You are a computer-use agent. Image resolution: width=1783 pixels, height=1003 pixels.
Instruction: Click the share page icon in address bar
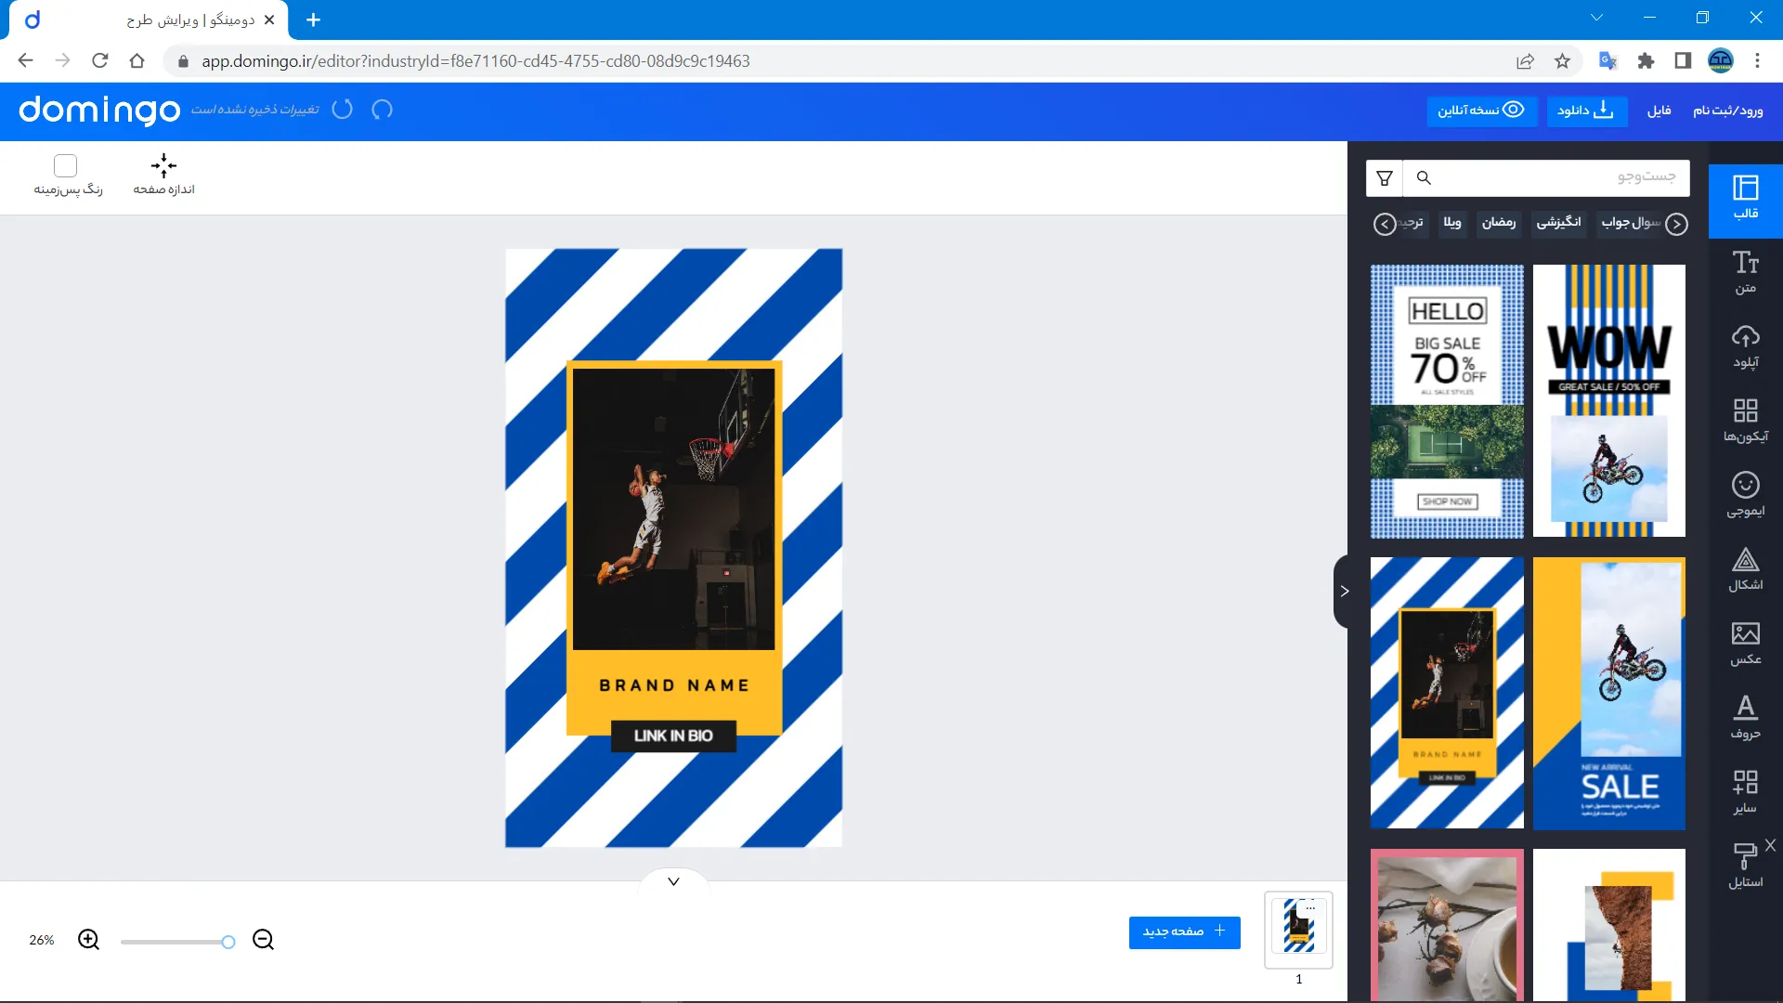coord(1525,61)
